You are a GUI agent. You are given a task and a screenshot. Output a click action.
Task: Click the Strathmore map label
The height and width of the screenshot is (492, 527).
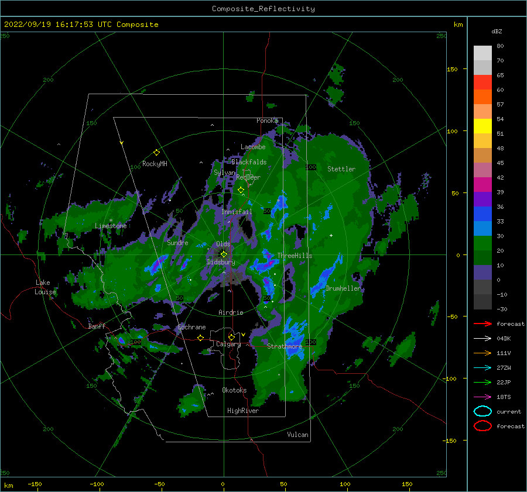coord(285,346)
